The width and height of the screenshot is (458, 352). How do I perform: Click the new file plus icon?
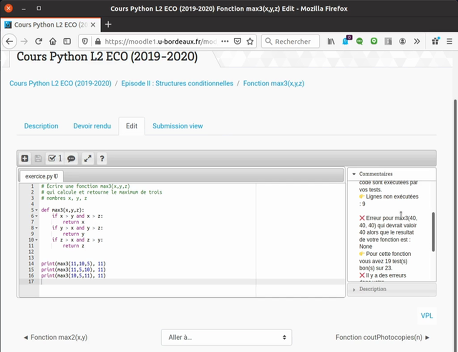[x=25, y=158]
